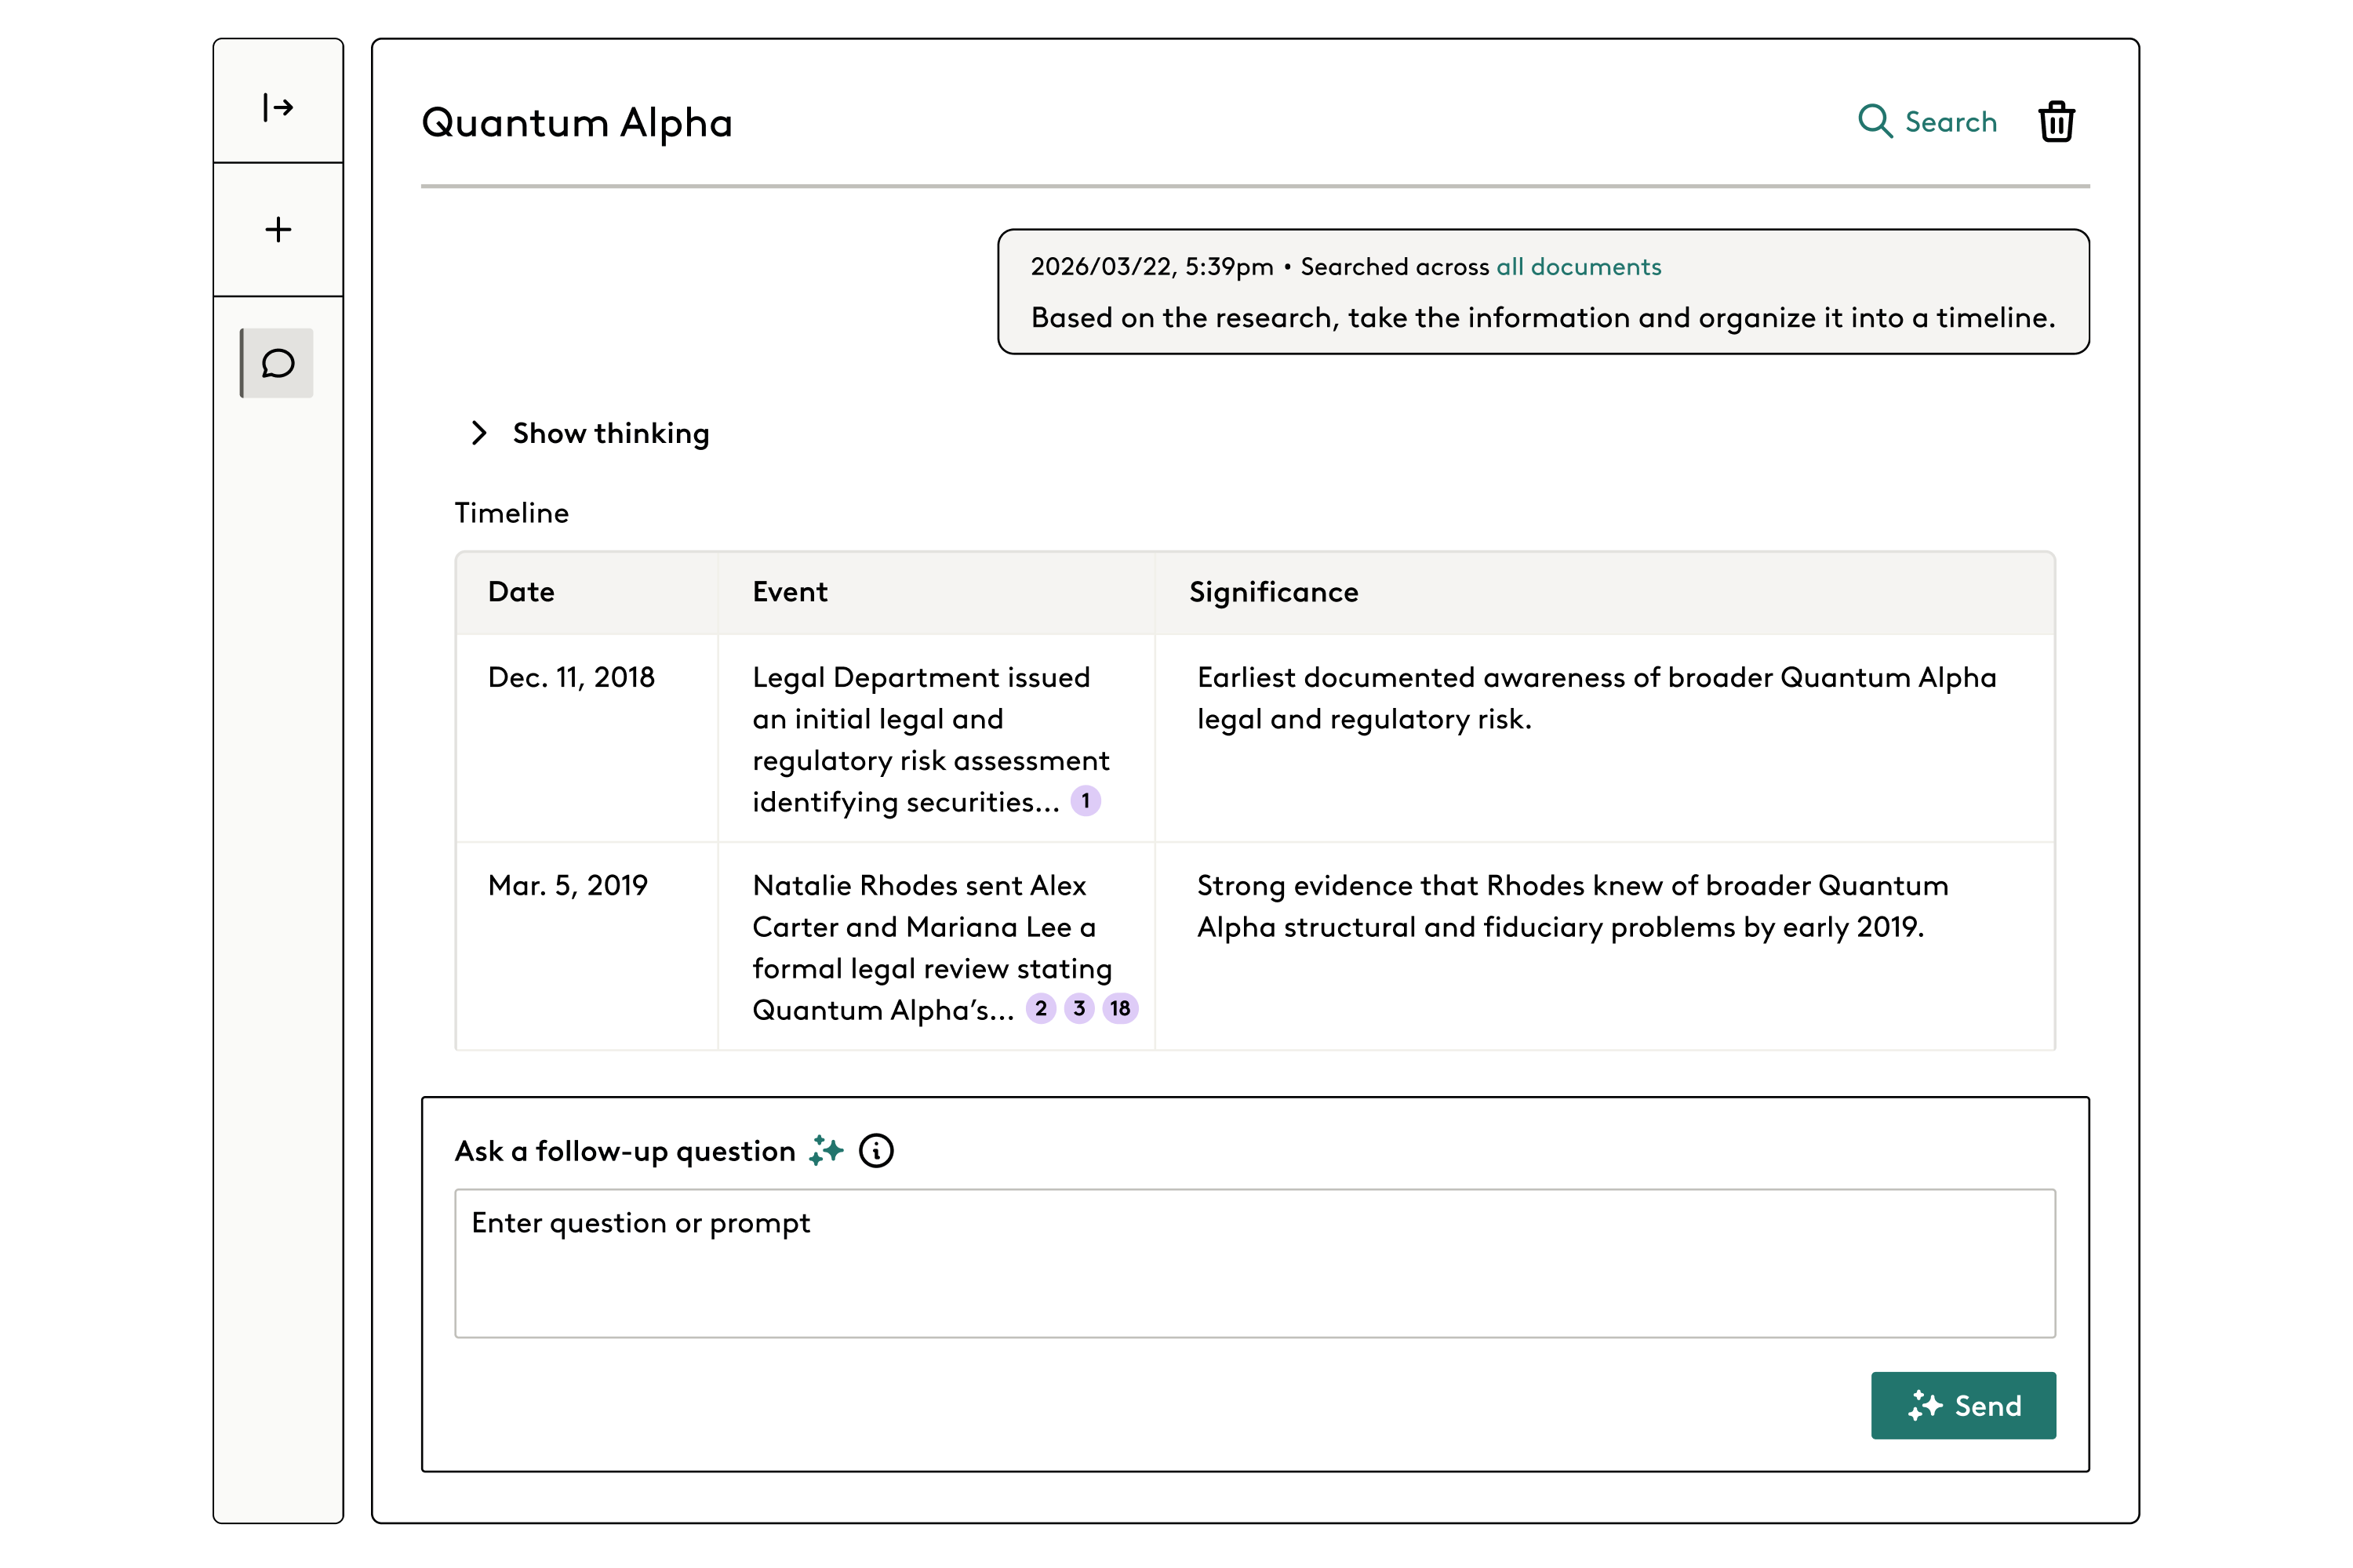
Task: Click the Event column header
Action: (789, 592)
